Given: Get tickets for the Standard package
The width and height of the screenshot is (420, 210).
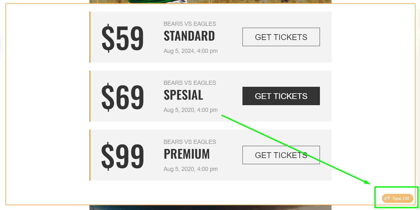Looking at the screenshot, I should point(281,37).
